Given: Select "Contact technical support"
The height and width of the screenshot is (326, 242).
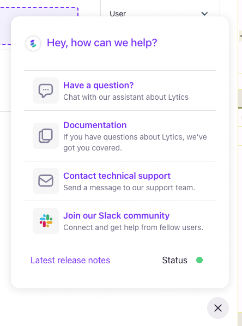Looking at the screenshot, I should coord(117,176).
